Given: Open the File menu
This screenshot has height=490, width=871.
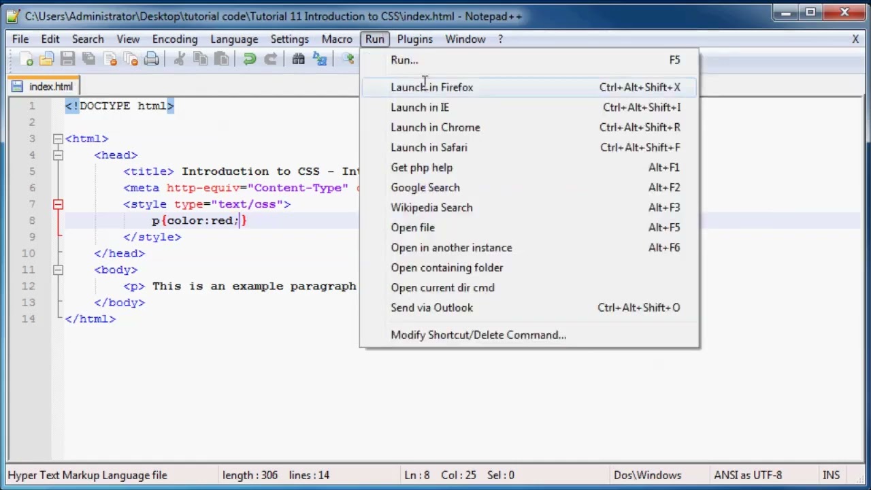Looking at the screenshot, I should [20, 39].
